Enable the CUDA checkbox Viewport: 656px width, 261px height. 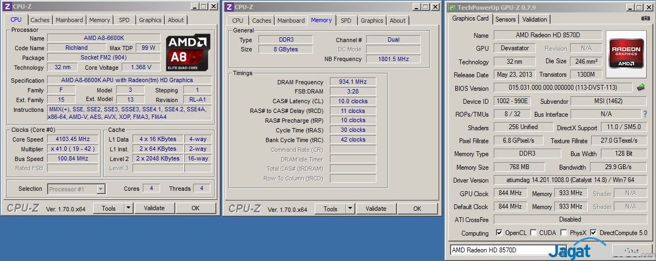pos(534,233)
